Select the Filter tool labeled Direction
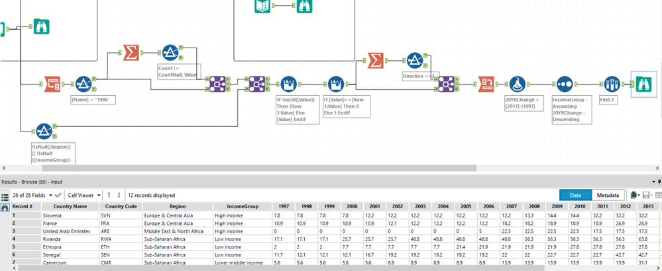The height and width of the screenshot is (271, 662). pyautogui.click(x=415, y=61)
